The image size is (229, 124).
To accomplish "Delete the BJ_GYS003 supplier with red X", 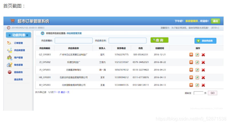I will 203,85.
